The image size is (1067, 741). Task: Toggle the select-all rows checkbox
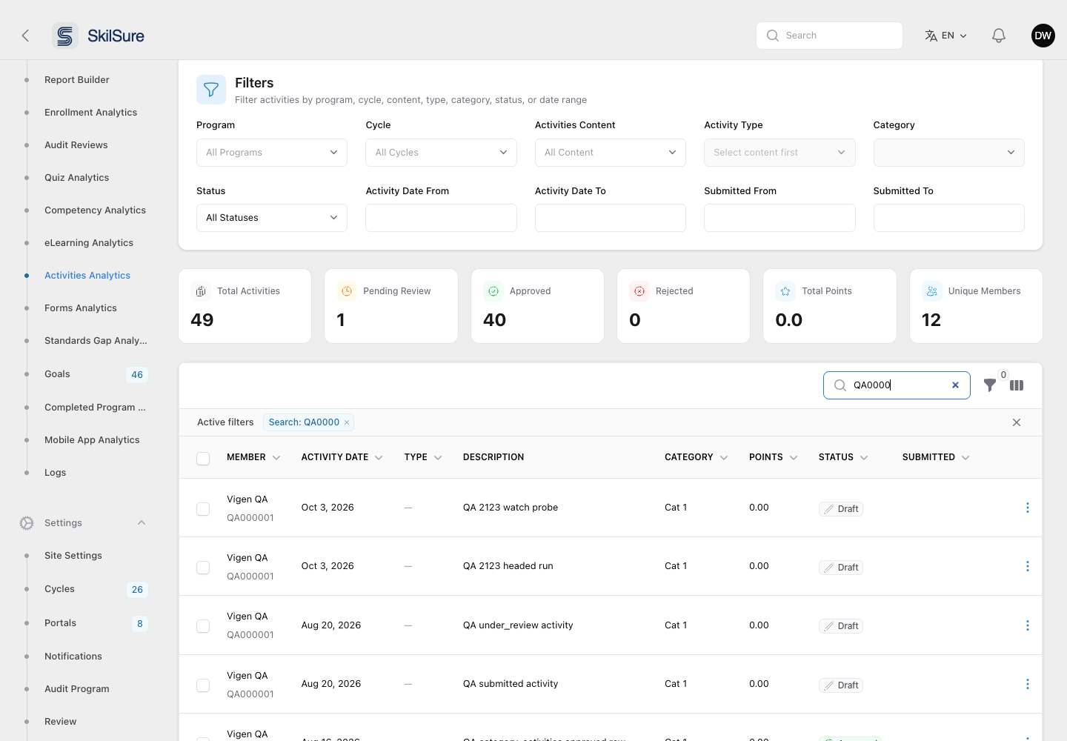point(203,459)
